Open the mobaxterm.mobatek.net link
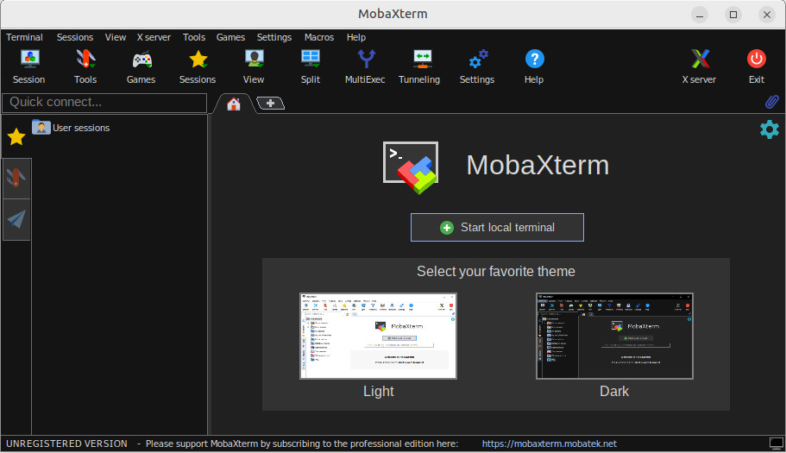Screen dimensions: 786x453 [x=550, y=444]
